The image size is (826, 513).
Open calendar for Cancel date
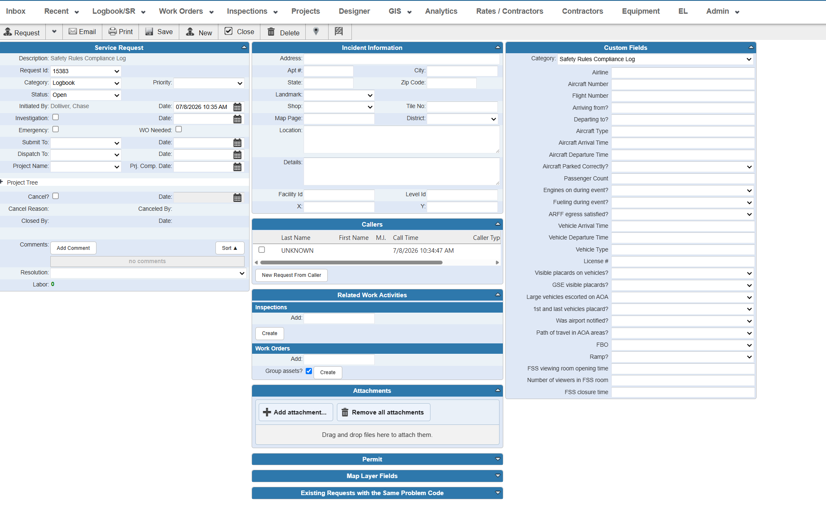[x=237, y=198]
